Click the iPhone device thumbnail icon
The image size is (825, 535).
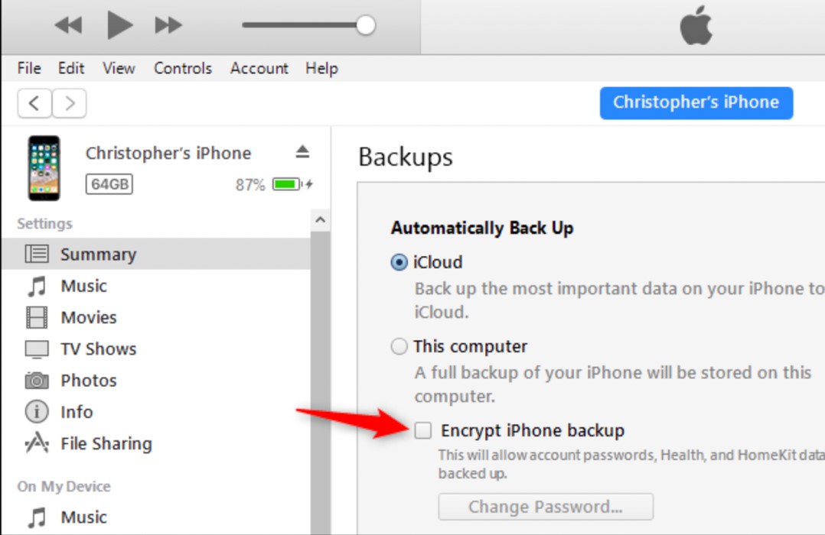44,168
